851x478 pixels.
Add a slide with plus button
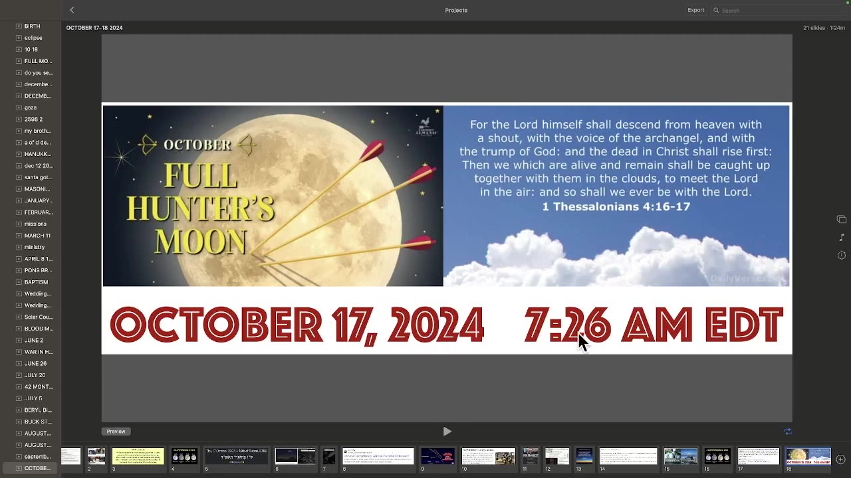coord(841,459)
